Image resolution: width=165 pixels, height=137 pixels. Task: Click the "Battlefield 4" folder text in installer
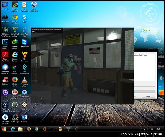[x=141, y=55]
